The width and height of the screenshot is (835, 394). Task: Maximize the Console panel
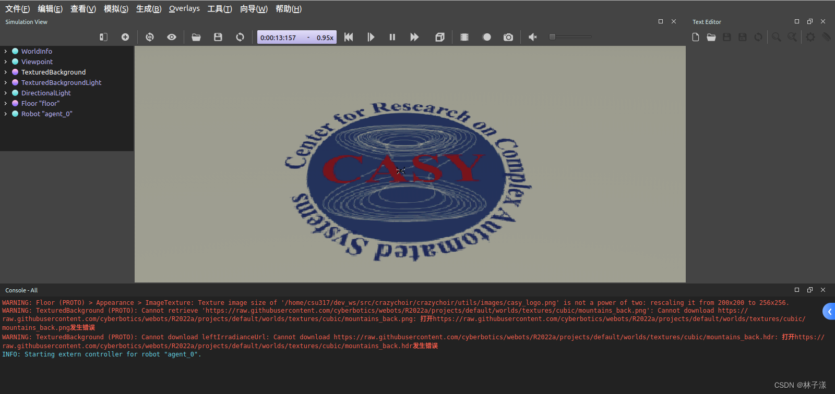[797, 290]
